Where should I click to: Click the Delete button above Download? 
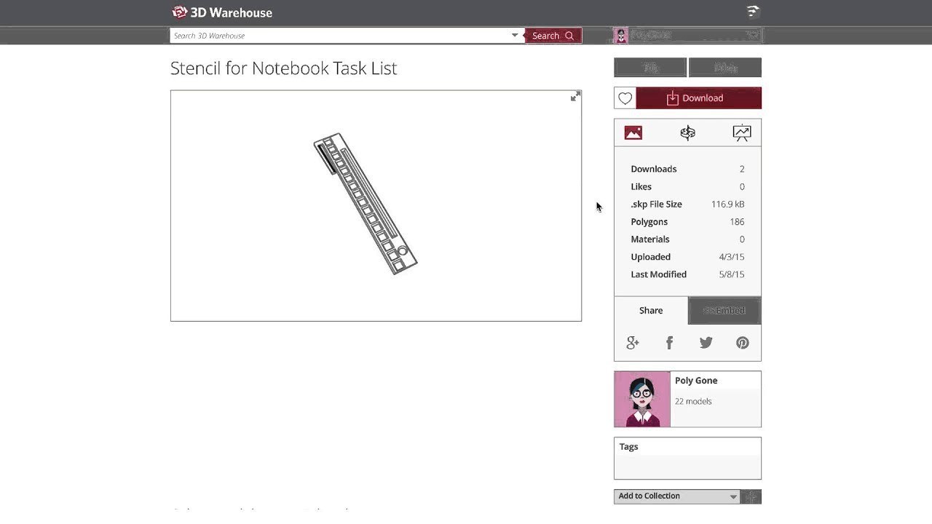725,68
